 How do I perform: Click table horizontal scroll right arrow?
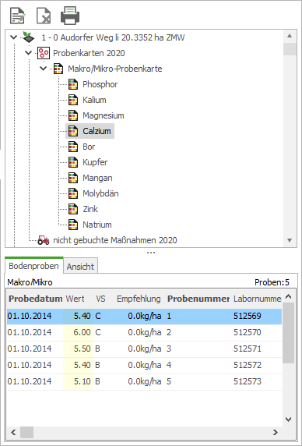coord(275,432)
